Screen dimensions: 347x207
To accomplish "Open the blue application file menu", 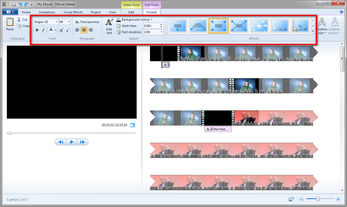I will (x=10, y=12).
